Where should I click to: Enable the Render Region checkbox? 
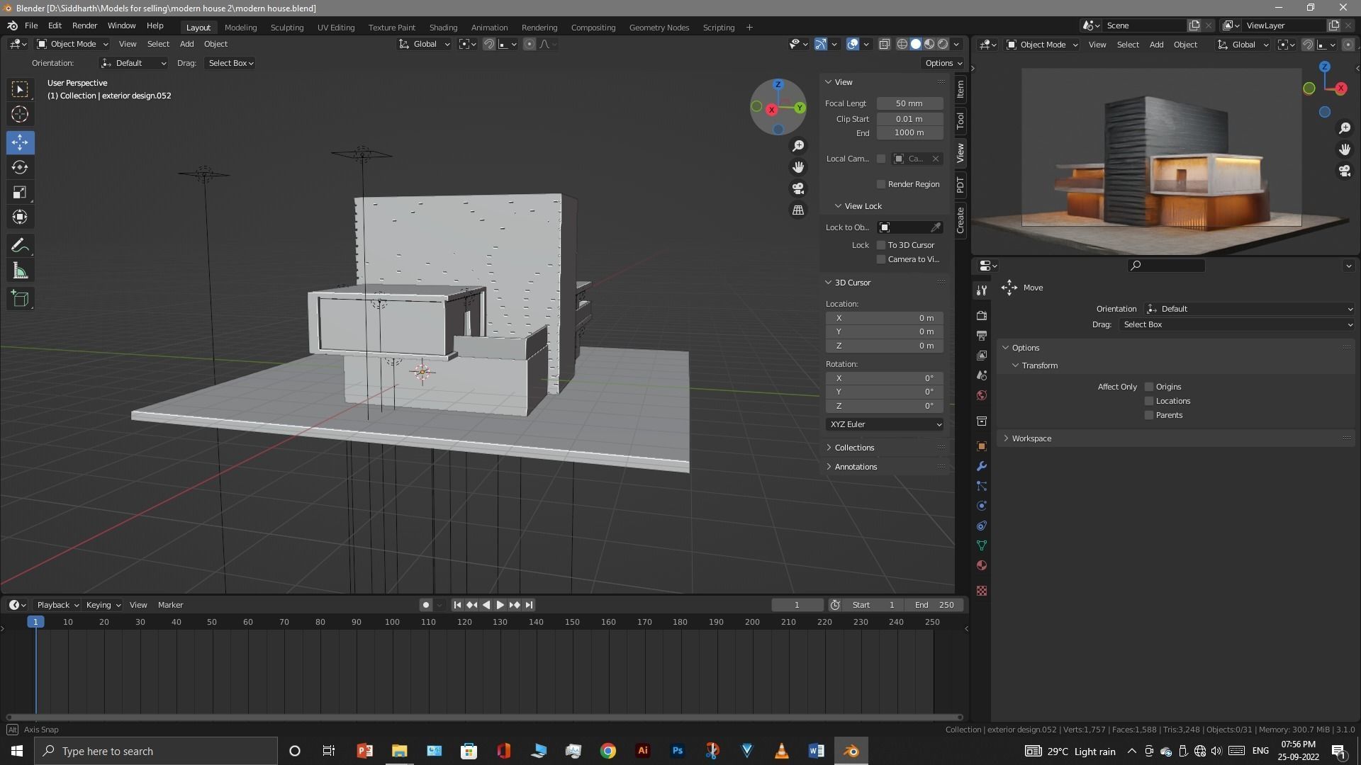pyautogui.click(x=881, y=184)
